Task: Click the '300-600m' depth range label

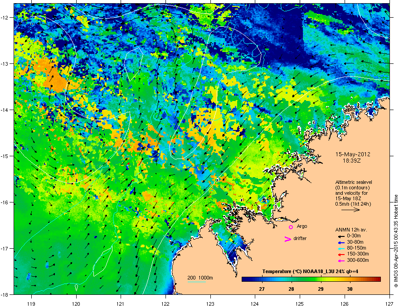Action: pyautogui.click(x=358, y=260)
